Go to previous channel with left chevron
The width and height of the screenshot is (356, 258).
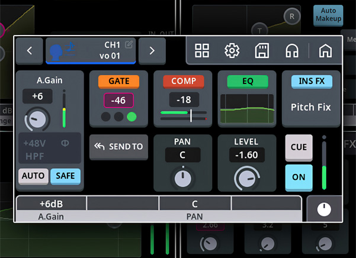point(30,51)
